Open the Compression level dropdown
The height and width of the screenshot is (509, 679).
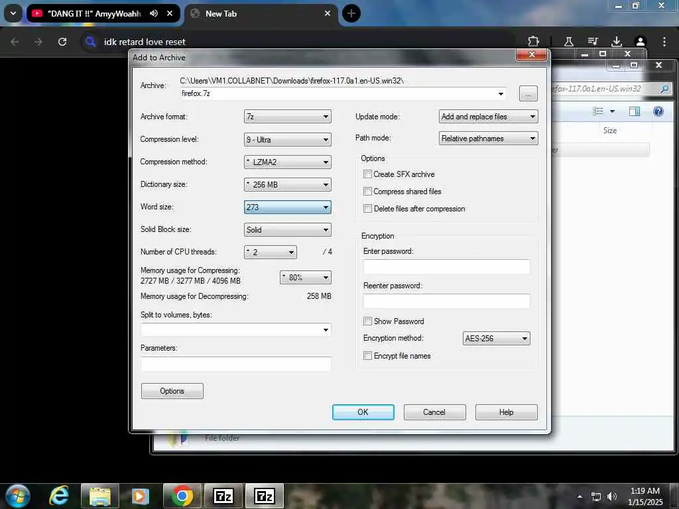288,139
